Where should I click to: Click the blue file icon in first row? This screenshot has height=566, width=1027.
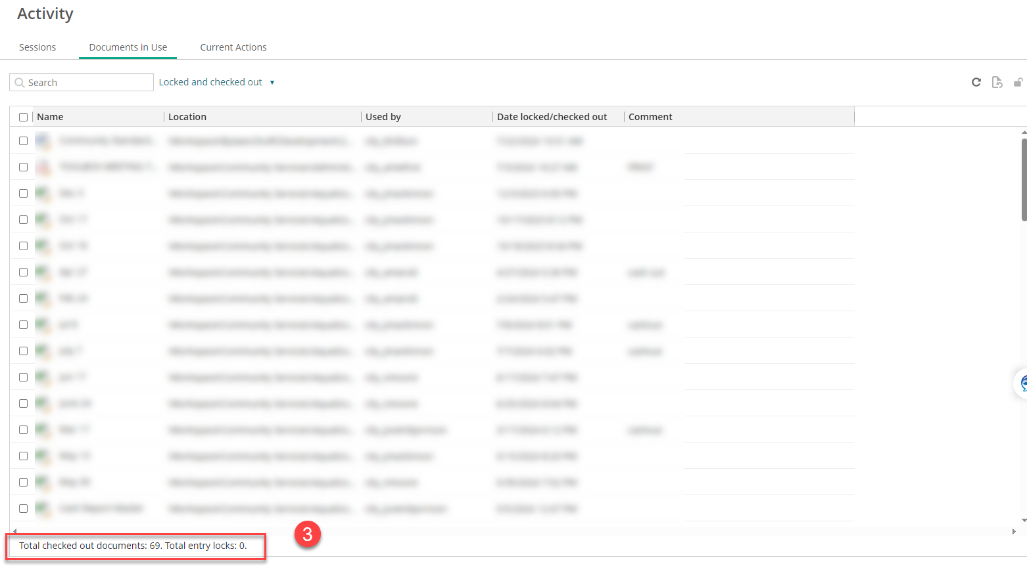tap(43, 141)
